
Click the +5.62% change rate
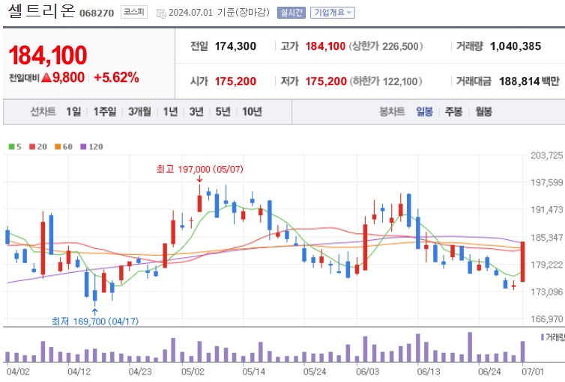pos(116,77)
